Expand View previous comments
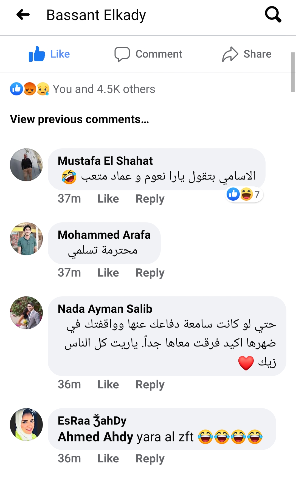The width and height of the screenshot is (296, 481). [x=79, y=119]
